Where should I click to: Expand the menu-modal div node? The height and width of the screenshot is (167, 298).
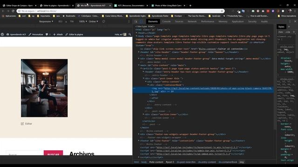point(139,58)
